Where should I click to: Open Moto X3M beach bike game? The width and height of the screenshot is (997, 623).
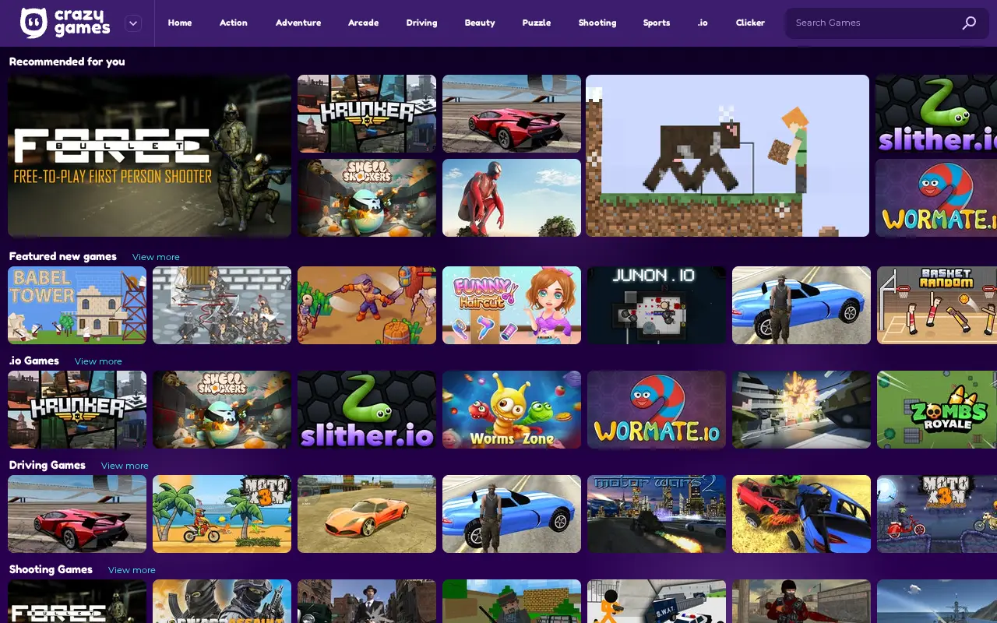tap(222, 514)
